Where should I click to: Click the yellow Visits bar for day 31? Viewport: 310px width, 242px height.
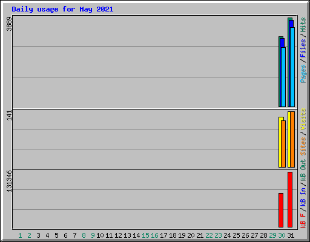[289, 139]
